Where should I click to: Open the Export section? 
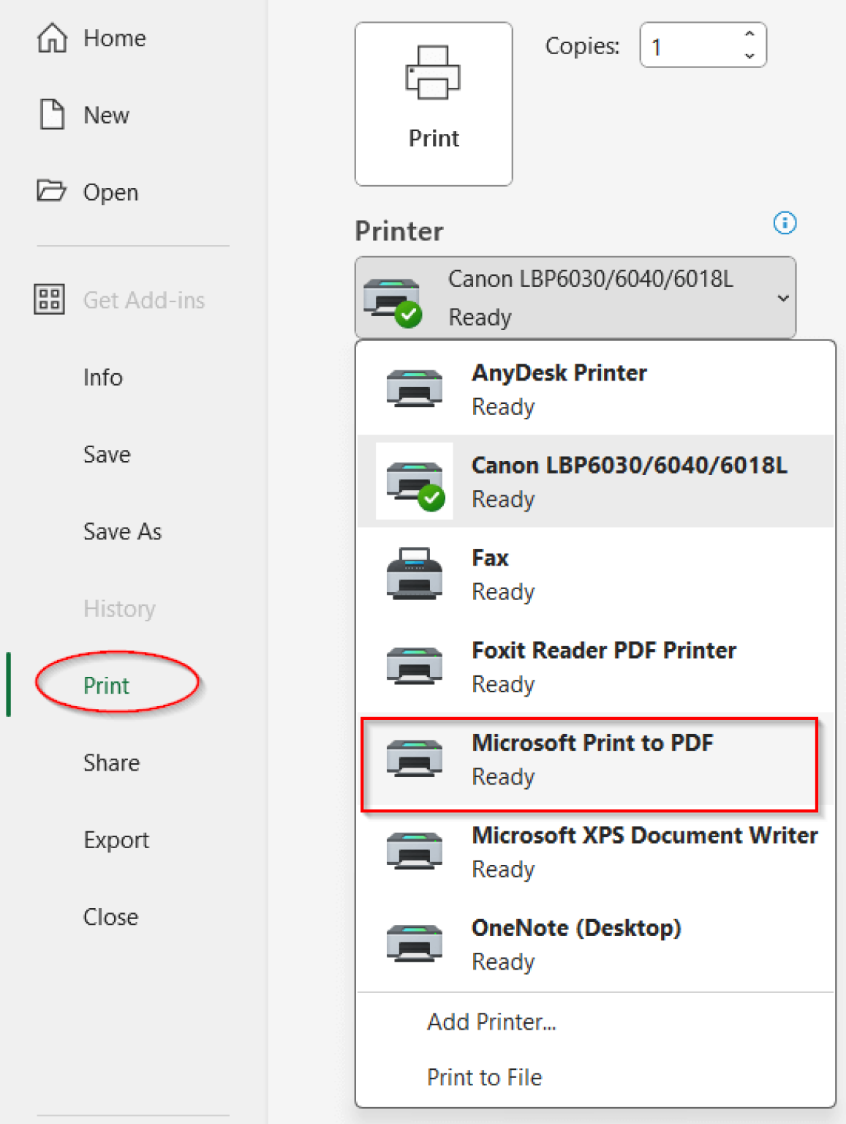(116, 839)
